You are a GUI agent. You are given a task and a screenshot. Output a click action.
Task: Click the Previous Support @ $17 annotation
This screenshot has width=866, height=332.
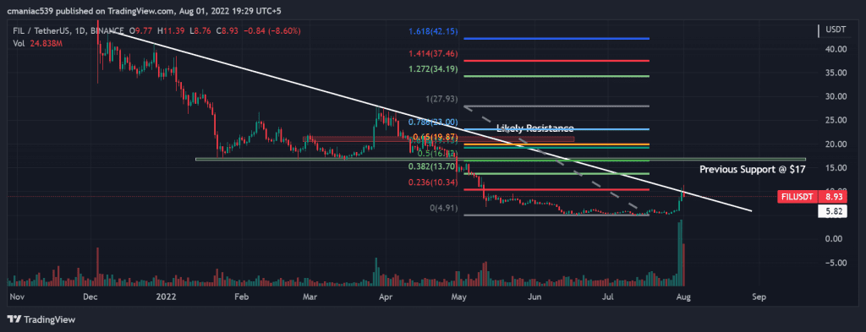[x=752, y=170]
